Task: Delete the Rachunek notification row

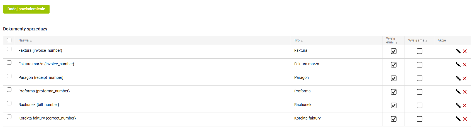Action: 465,105
